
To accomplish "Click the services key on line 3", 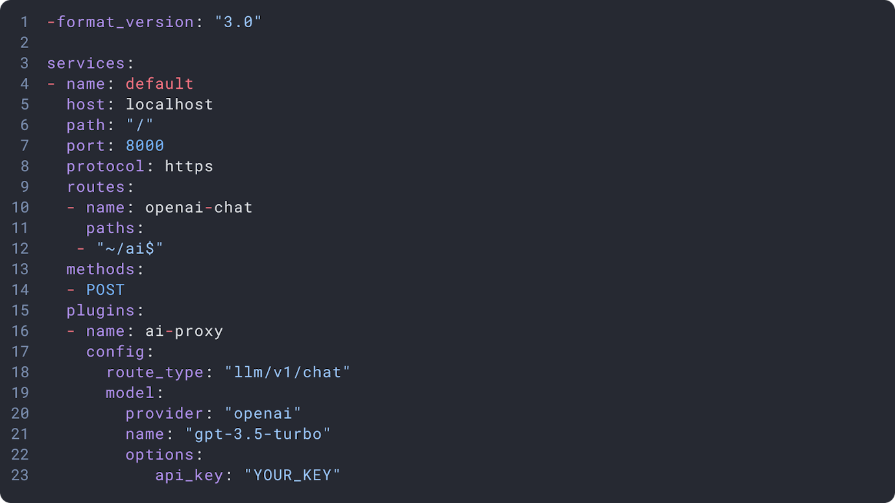I will (86, 64).
